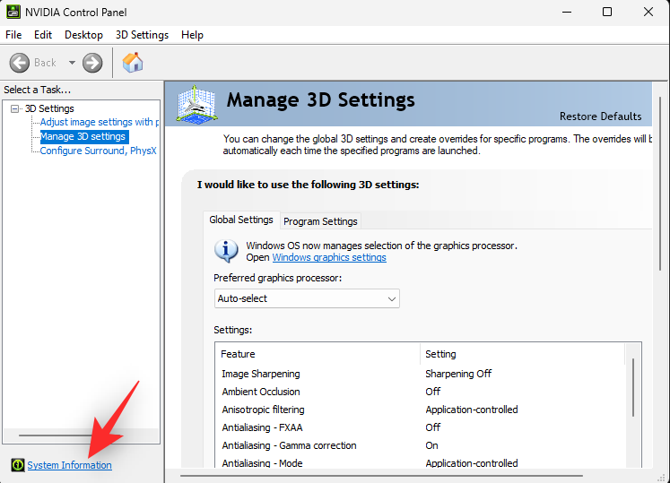Screen dimensions: 670x483
Task: Click Restore Defaults
Action: tap(600, 116)
